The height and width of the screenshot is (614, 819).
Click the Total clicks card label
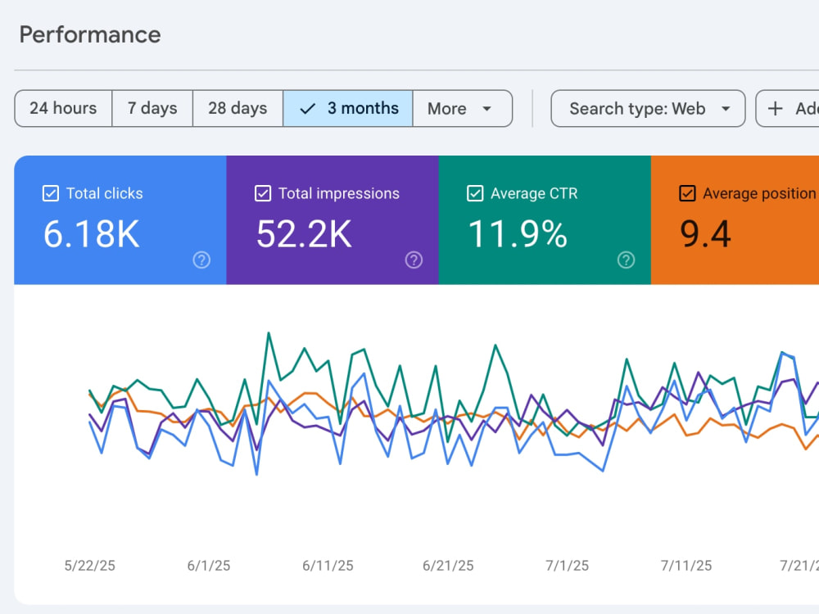105,193
